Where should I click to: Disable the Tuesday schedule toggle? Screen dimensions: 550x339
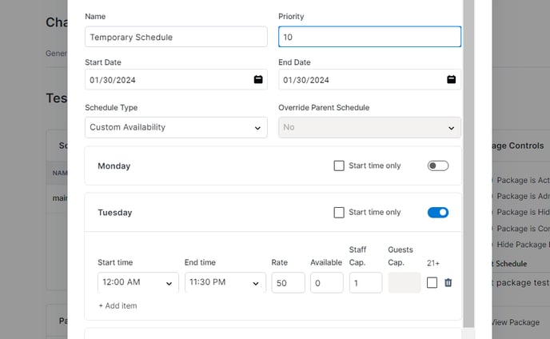click(x=438, y=213)
